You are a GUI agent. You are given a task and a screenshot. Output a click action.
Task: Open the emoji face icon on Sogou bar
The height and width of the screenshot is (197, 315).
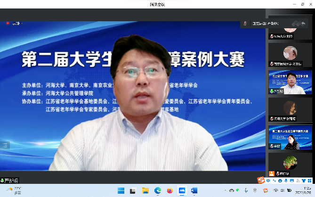(x=280, y=181)
